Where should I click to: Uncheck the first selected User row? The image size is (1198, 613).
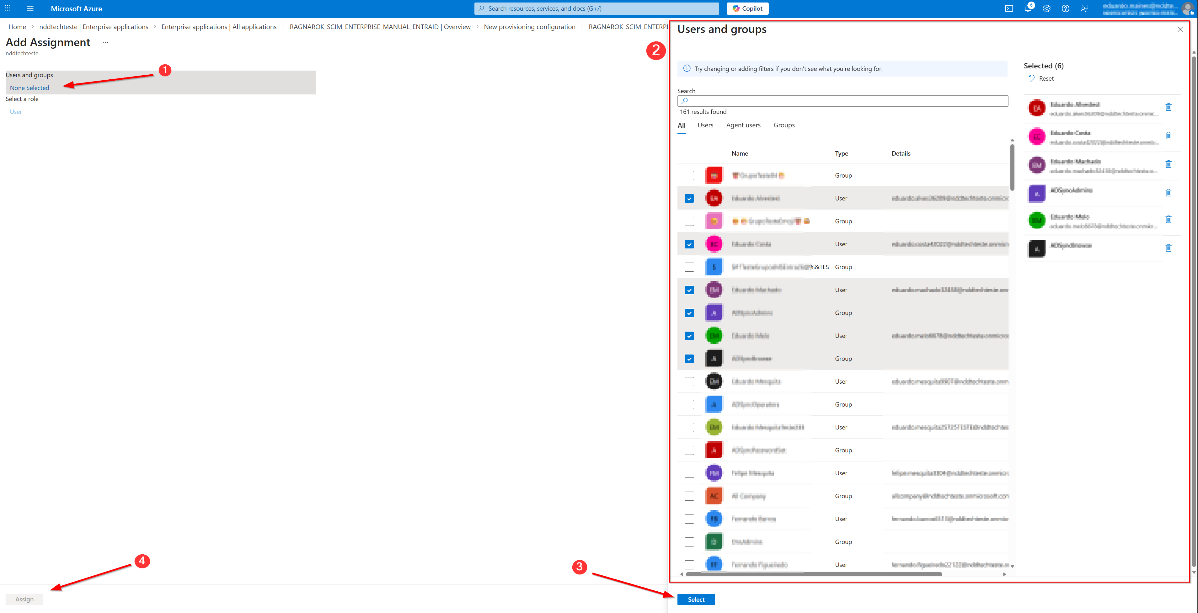(x=689, y=199)
